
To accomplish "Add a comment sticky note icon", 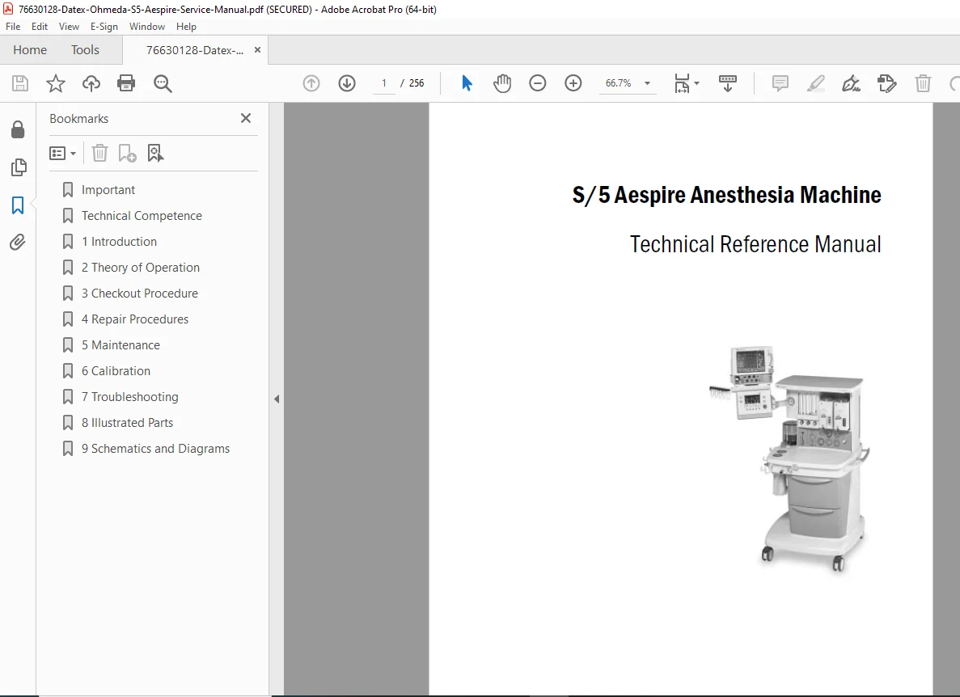I will pos(780,83).
